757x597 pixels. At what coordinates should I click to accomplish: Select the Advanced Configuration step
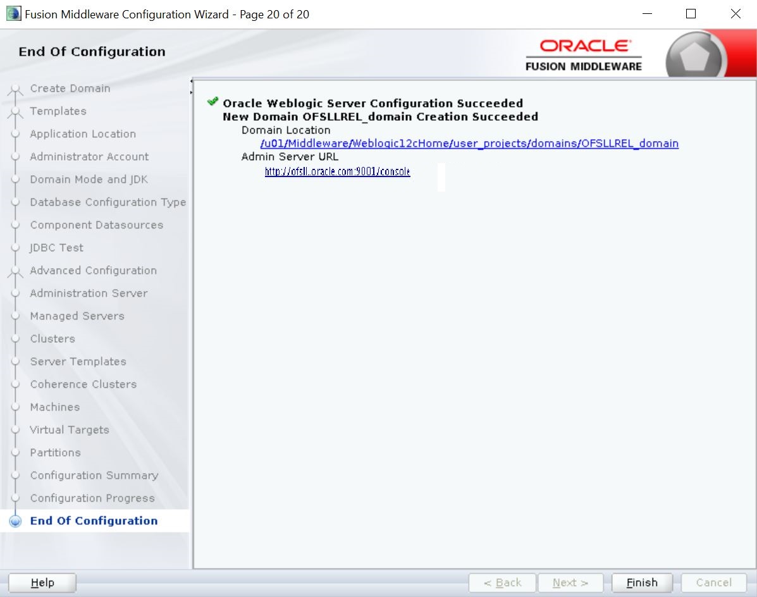point(93,270)
